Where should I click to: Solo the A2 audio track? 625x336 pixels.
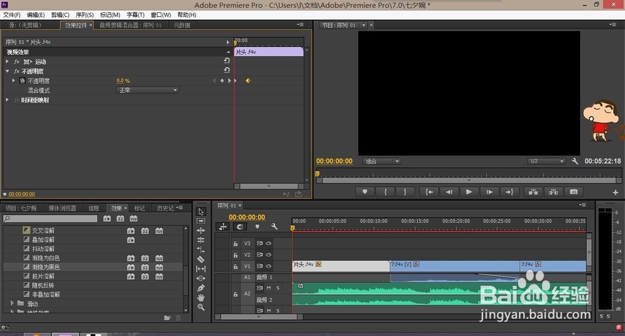point(278,288)
